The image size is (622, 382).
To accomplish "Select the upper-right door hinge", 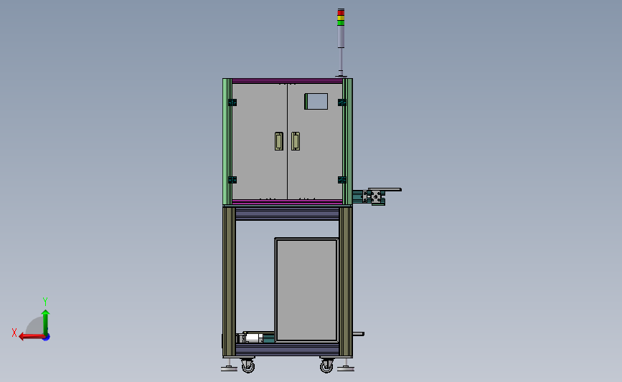I will (x=342, y=102).
